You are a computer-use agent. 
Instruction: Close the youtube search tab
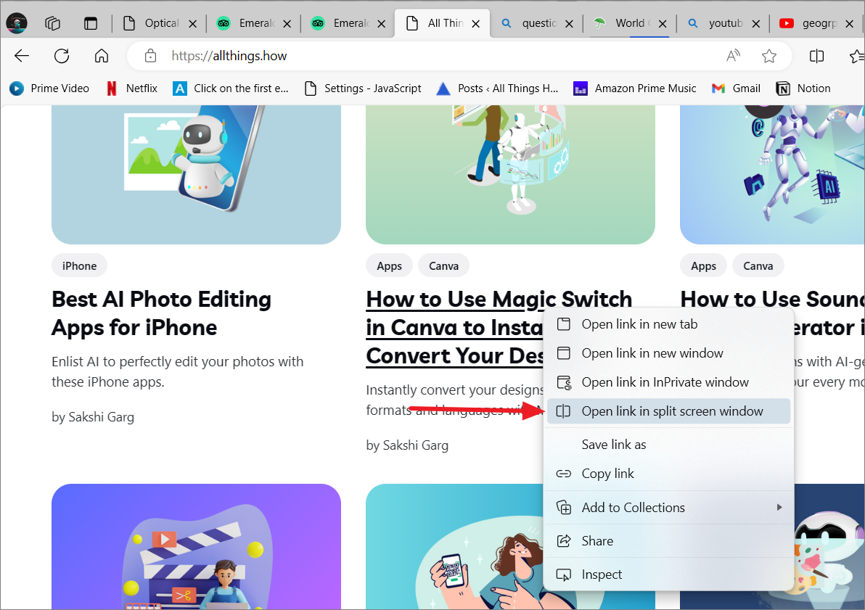click(755, 24)
